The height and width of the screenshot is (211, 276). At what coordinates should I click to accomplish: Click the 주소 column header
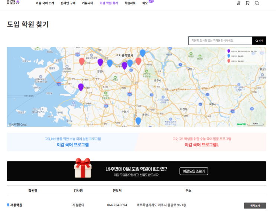pyautogui.click(x=188, y=191)
